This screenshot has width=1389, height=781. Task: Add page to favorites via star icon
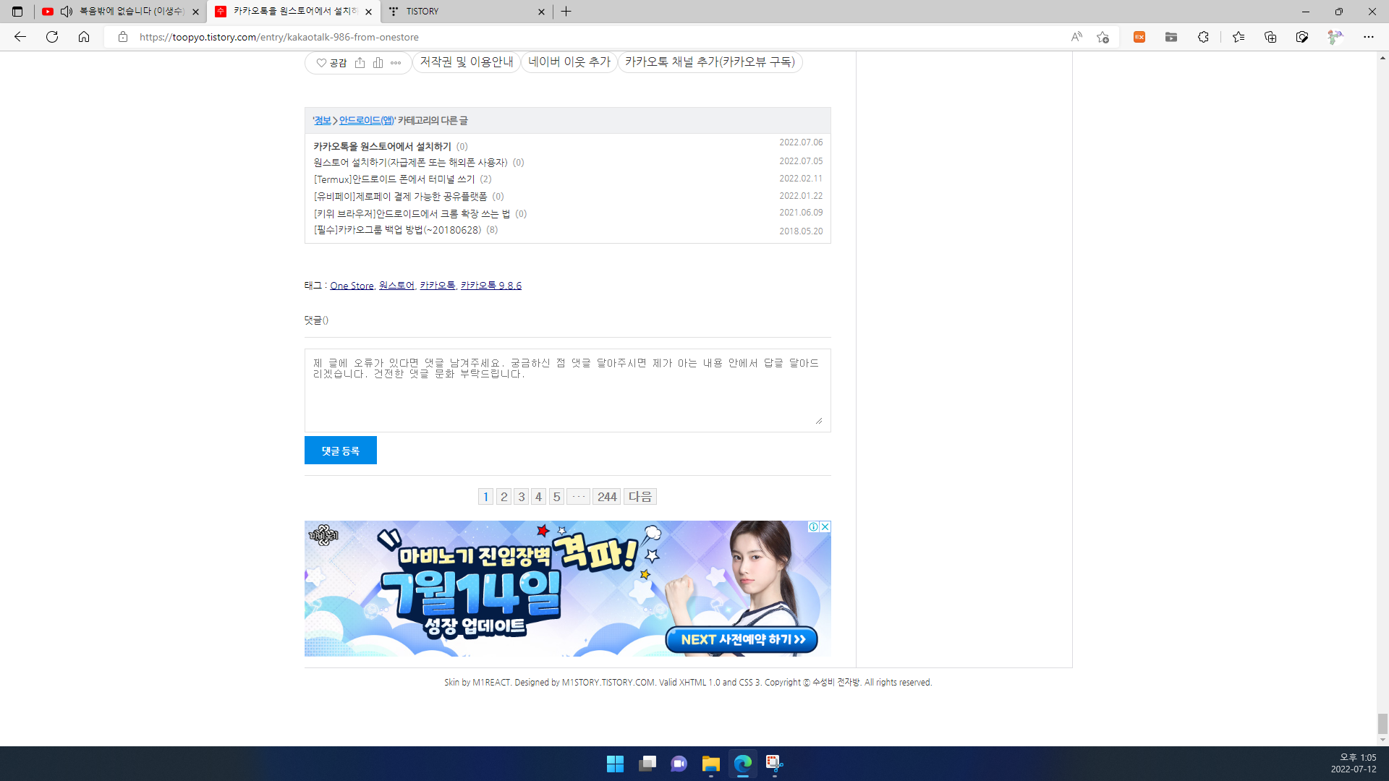click(x=1103, y=37)
